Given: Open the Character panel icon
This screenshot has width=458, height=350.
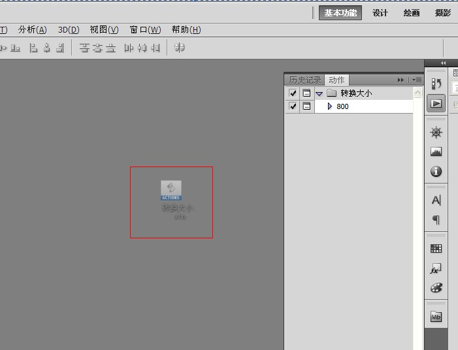Looking at the screenshot, I should pyautogui.click(x=436, y=200).
